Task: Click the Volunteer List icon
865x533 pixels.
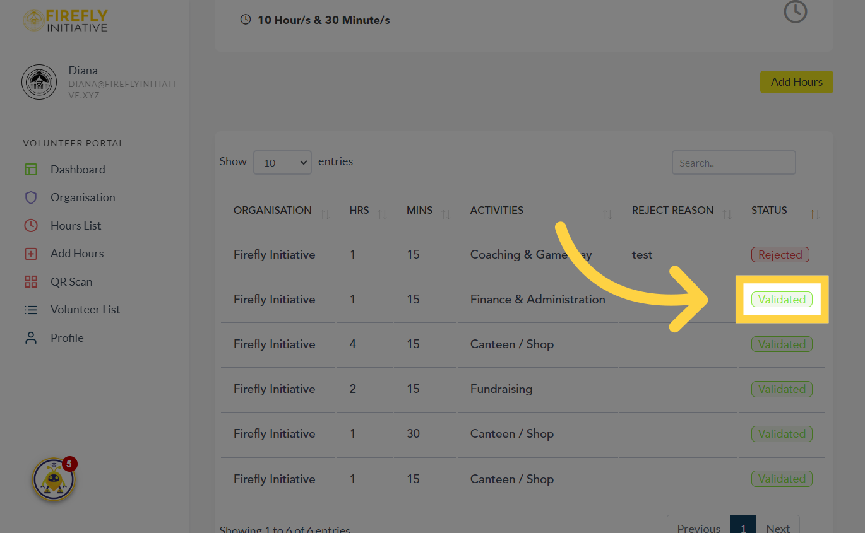Action: (31, 309)
